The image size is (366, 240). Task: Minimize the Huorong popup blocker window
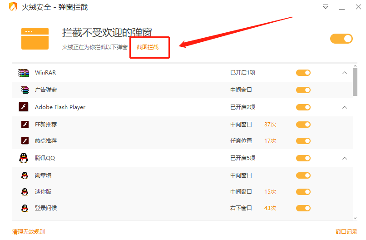(342, 9)
